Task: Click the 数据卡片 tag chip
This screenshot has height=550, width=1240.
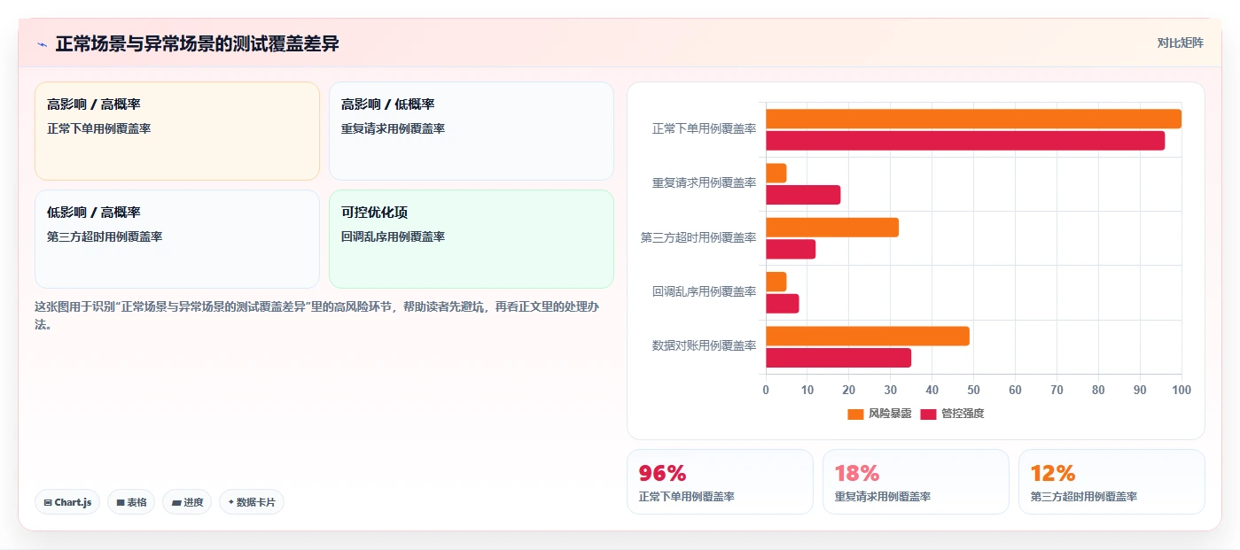Action: click(x=252, y=502)
